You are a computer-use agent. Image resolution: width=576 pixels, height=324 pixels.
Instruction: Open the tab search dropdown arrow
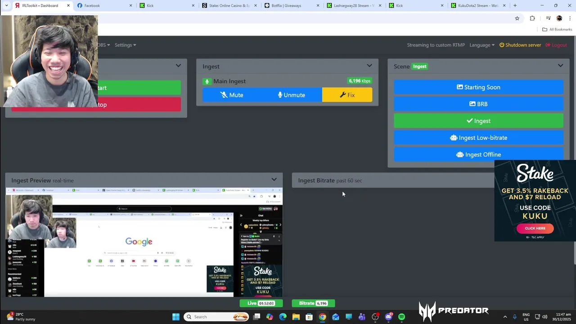(6, 5)
